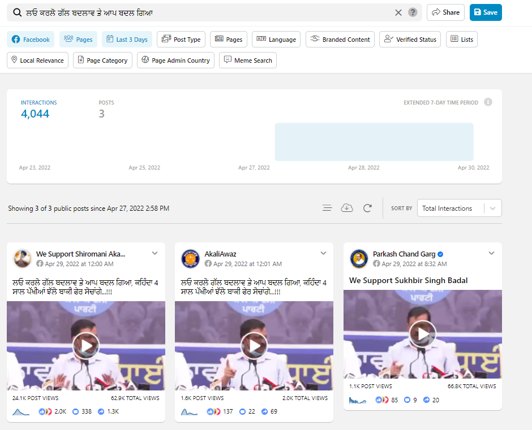Click the Posts count of 3
The width and height of the screenshot is (532, 430).
pyautogui.click(x=101, y=114)
